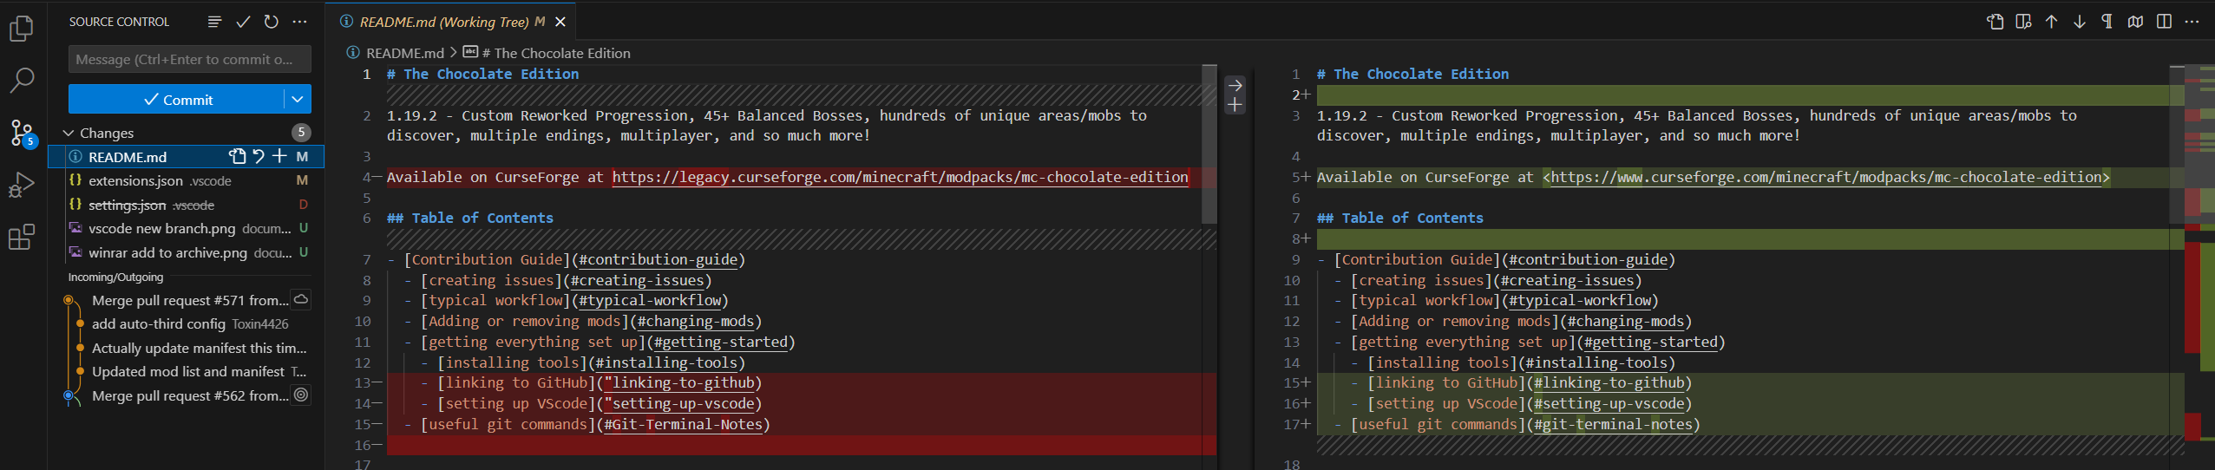
Task: Select vscode new branch.png untracked file
Action: (186, 228)
